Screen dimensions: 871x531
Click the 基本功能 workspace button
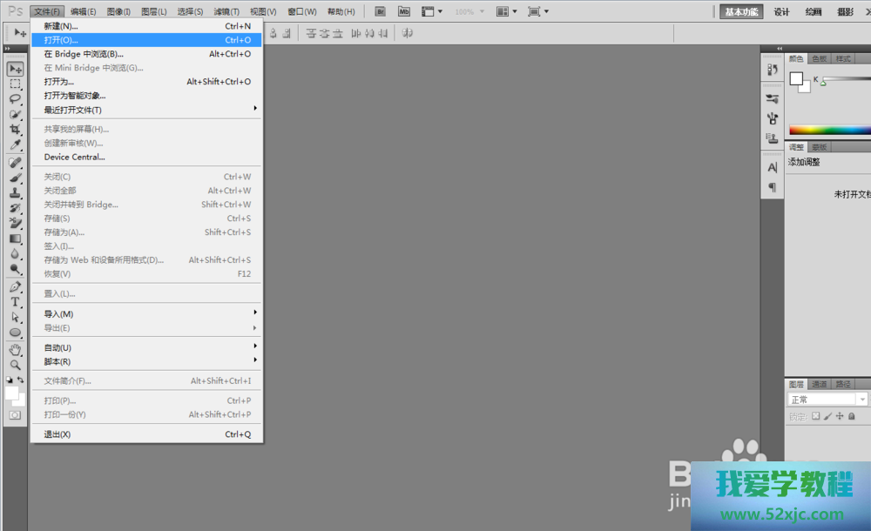pos(742,11)
